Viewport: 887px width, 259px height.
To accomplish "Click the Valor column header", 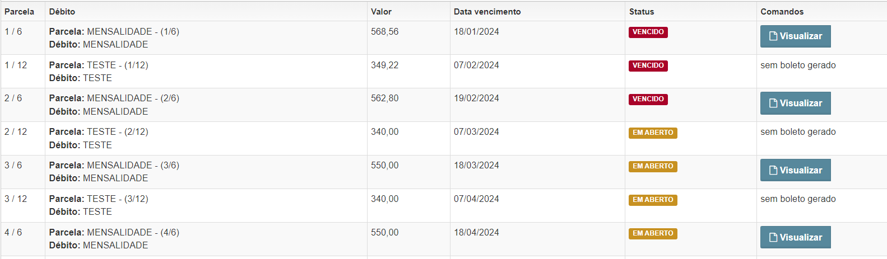I will [381, 12].
